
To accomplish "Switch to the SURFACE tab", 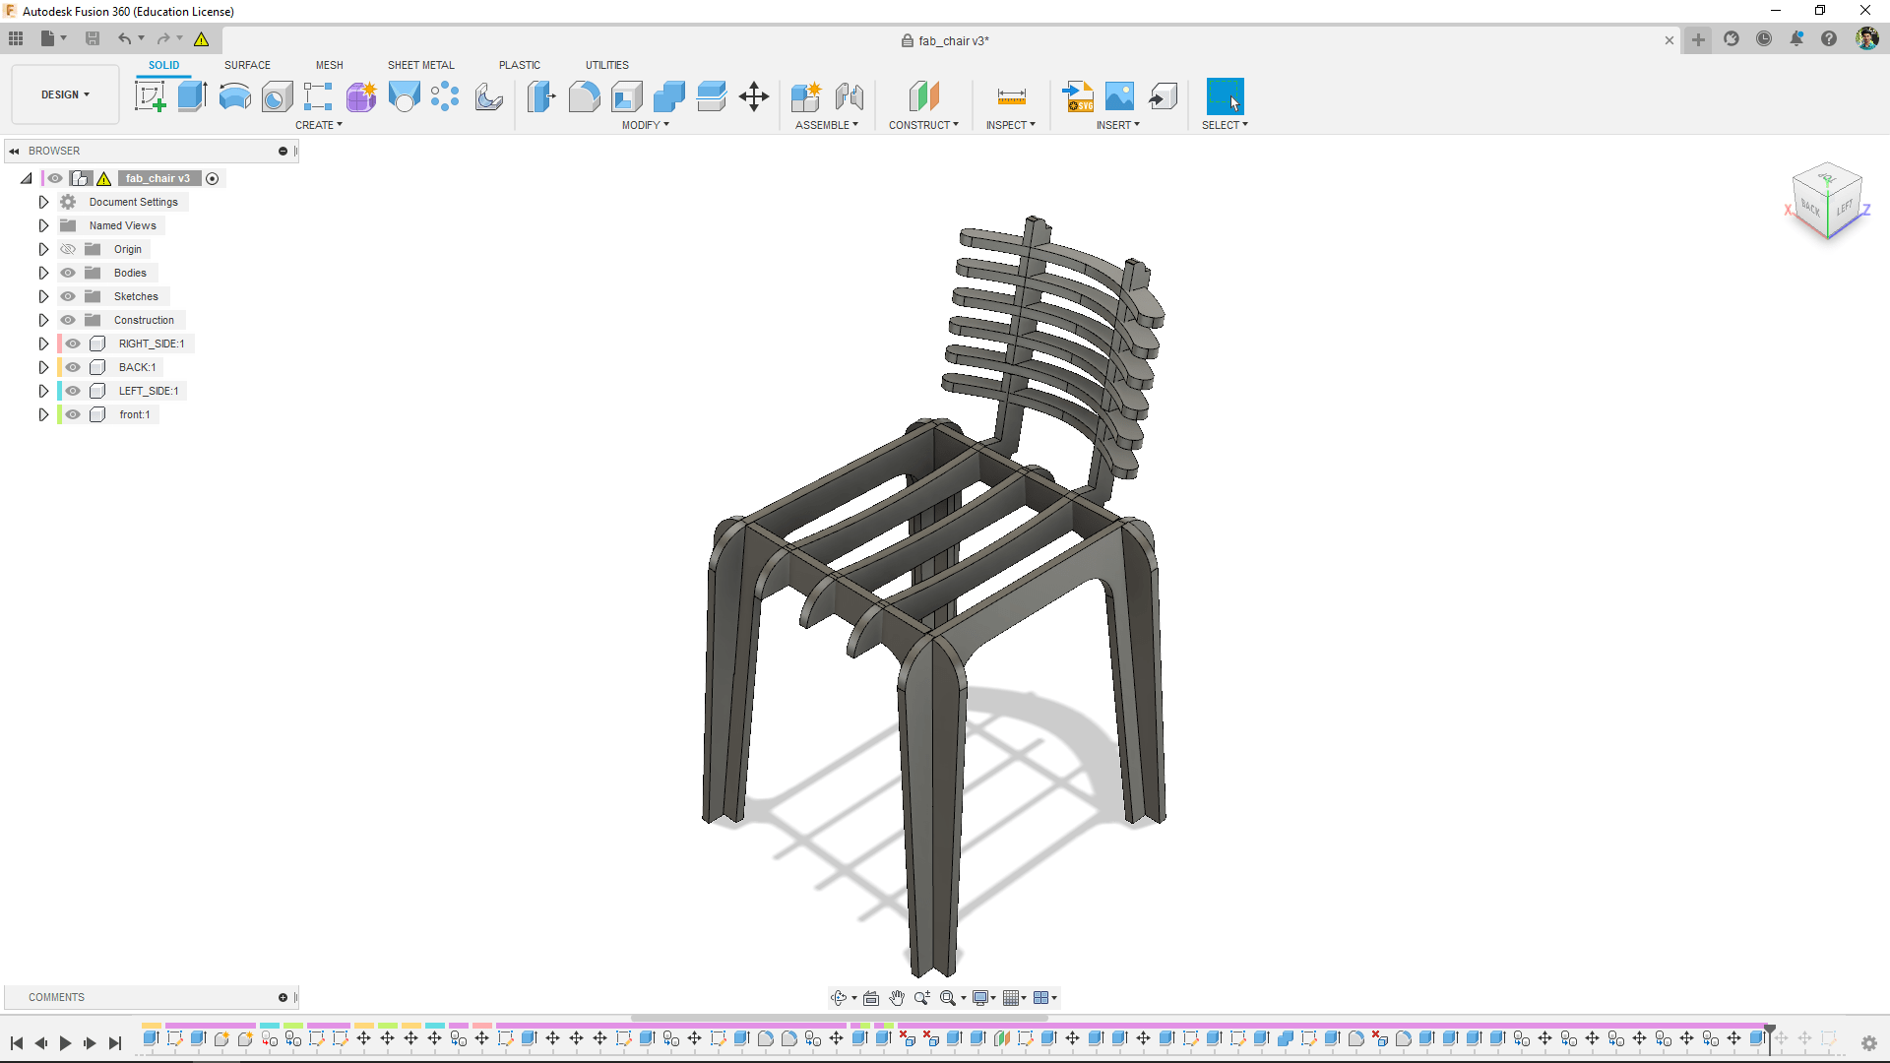I will click(x=247, y=65).
